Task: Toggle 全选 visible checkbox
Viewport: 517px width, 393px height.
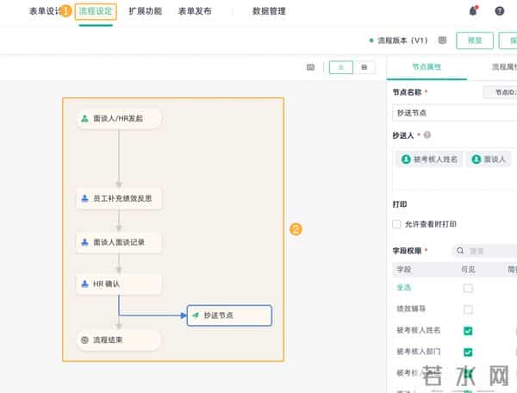Action: click(468, 288)
